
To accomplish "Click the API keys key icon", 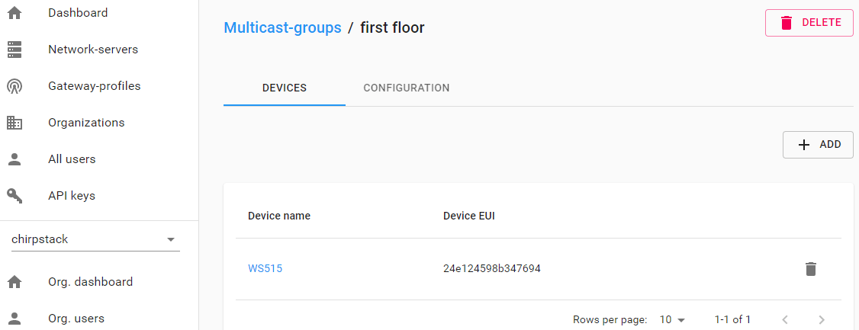I will (x=14, y=196).
